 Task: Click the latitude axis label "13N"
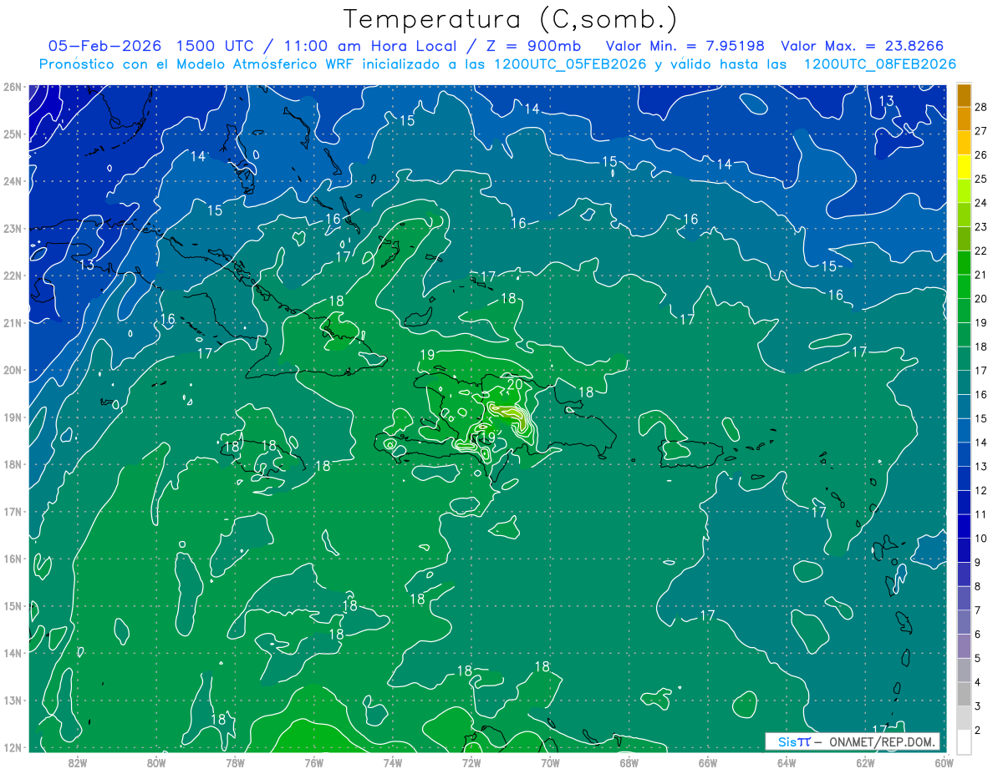tap(13, 701)
